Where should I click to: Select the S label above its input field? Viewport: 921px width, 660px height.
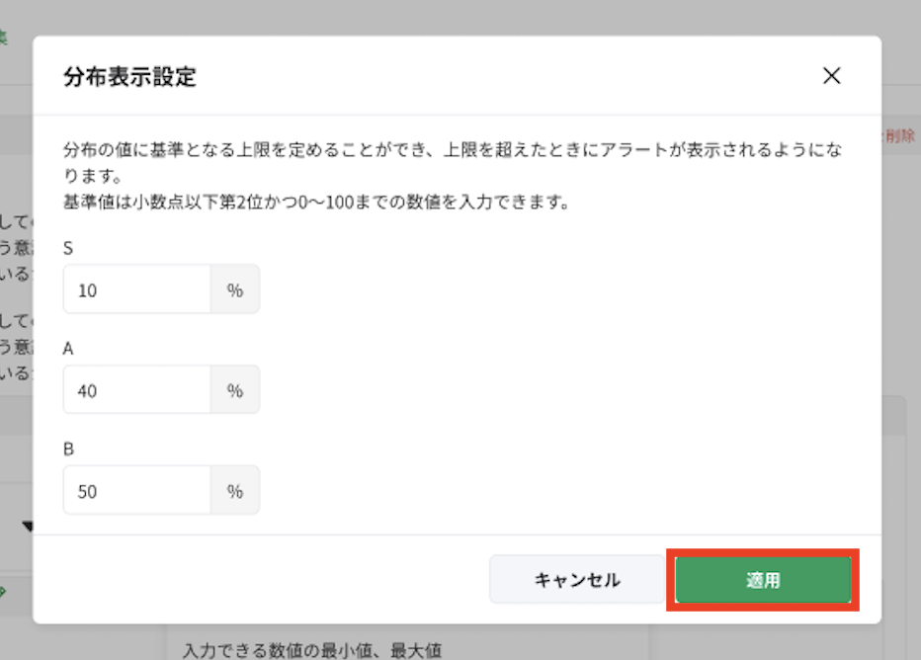coord(67,249)
